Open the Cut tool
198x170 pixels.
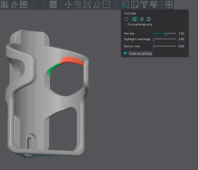tap(106, 5)
